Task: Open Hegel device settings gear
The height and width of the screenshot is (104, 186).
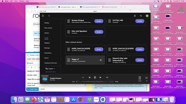Action: pos(101,60)
